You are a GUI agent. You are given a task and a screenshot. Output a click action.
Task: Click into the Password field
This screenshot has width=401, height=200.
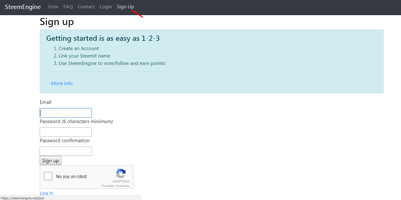(66, 132)
